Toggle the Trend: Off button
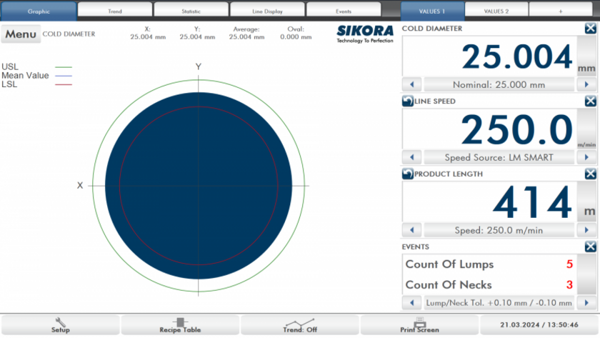The height and width of the screenshot is (338, 600). click(x=300, y=325)
